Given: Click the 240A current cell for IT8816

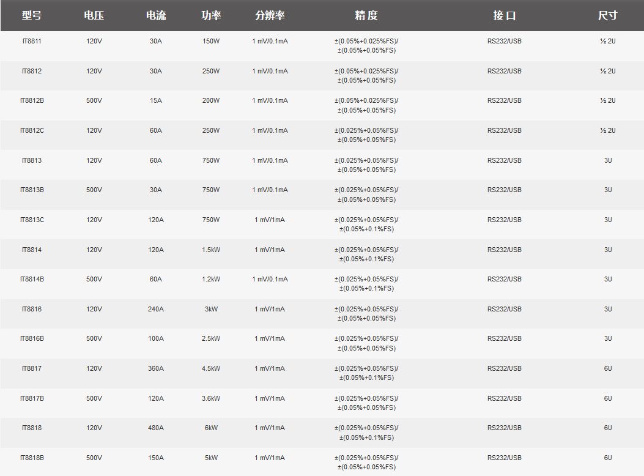Looking at the screenshot, I should coord(156,309).
